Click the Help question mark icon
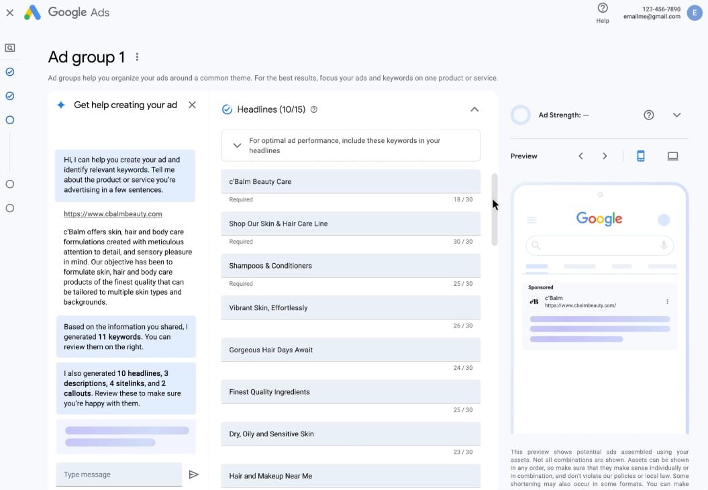This screenshot has height=490, width=708. pyautogui.click(x=603, y=8)
